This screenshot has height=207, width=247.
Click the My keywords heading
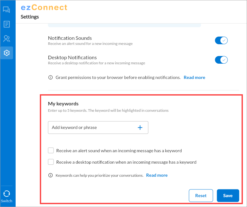coord(63,104)
